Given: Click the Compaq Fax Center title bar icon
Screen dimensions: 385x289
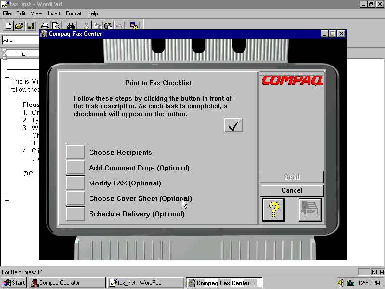Looking at the screenshot, I should click(44, 34).
